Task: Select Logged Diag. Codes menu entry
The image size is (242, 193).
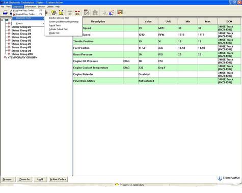Action: [29, 14]
